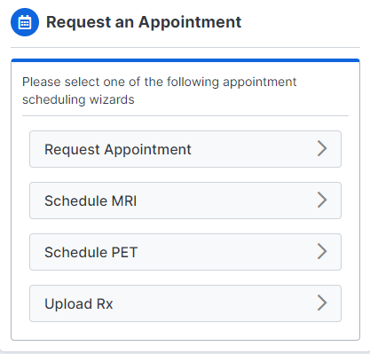Image resolution: width=370 pixels, height=354 pixels.
Task: Click the chevron icon on Schedule PET
Action: point(322,251)
